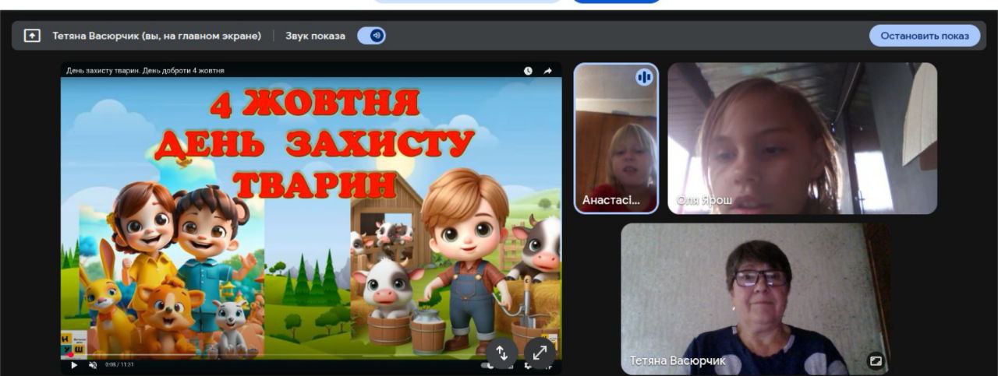Click the screen share presenting icon
Screen dimensions: 998x376
[32, 36]
